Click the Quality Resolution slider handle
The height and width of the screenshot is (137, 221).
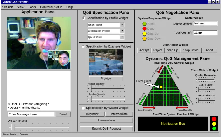pos(197,80)
